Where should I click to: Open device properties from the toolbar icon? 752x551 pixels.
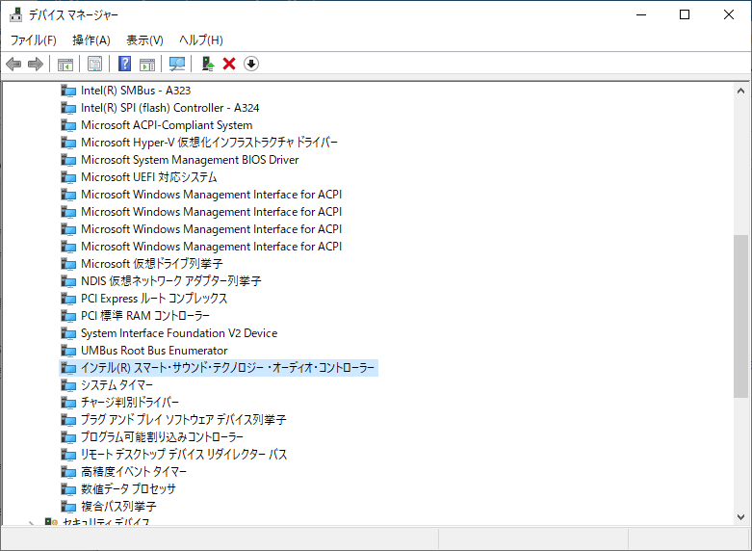click(95, 64)
